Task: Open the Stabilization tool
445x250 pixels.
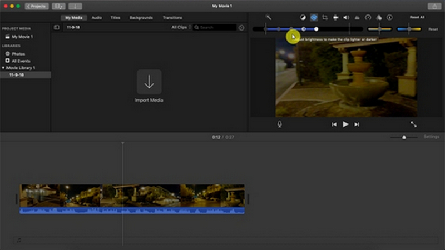Action: pos(335,18)
